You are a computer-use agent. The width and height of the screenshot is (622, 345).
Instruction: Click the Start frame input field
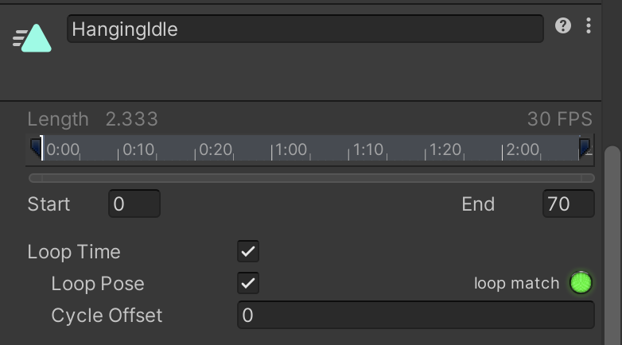pyautogui.click(x=134, y=204)
